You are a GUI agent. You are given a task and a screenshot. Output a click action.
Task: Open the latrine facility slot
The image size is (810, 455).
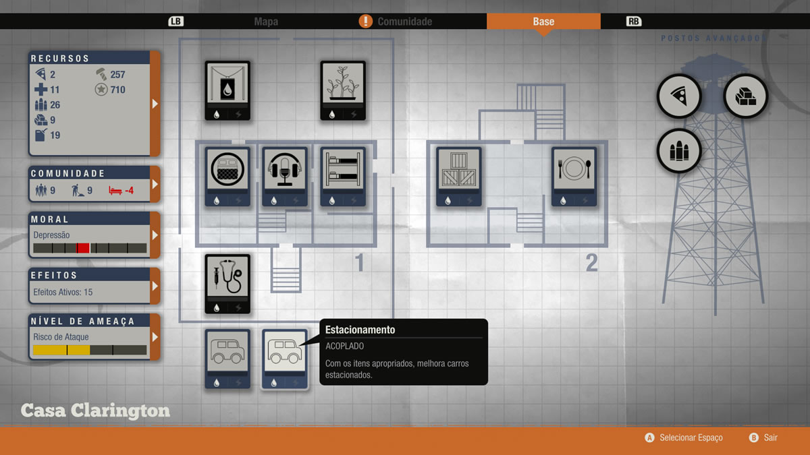(227, 177)
